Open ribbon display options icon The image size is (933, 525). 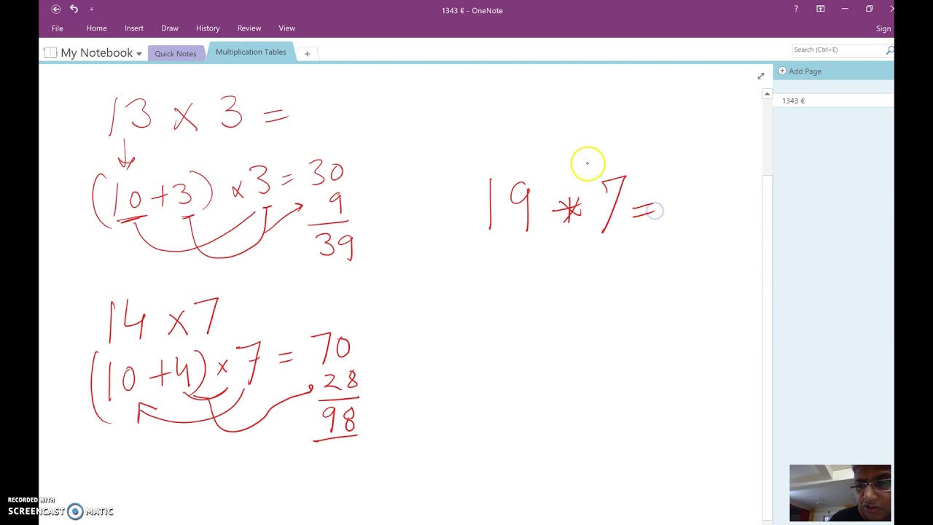820,9
